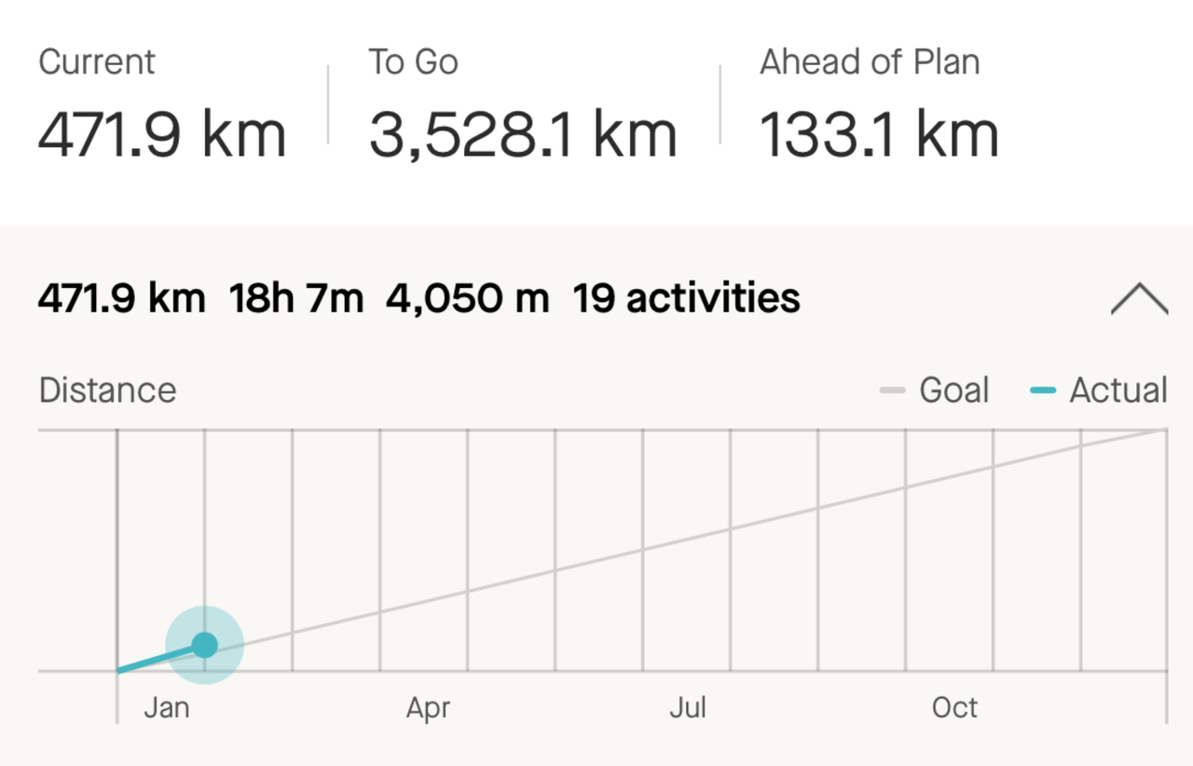This screenshot has width=1193, height=766.
Task: Select the teal data point on chart
Action: coord(205,645)
